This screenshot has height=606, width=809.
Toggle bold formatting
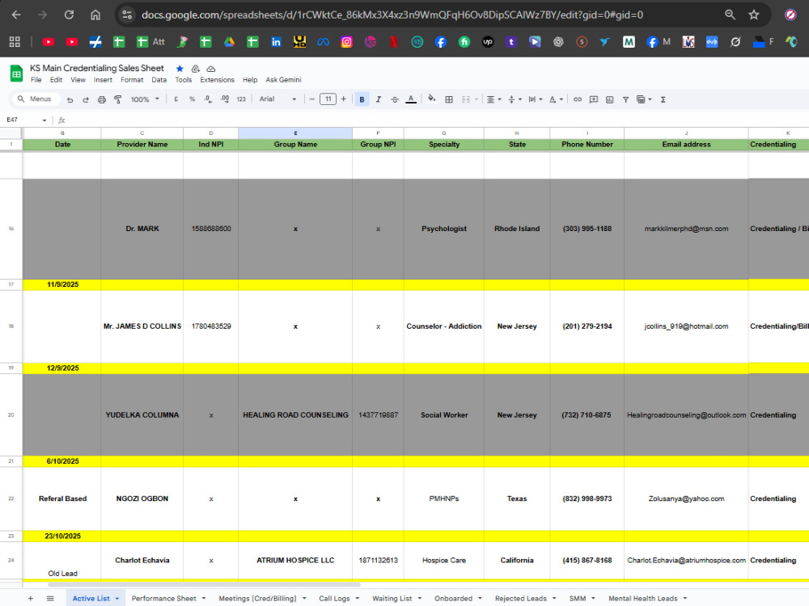[x=362, y=99]
